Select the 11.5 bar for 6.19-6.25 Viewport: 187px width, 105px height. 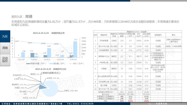pos(76,49)
